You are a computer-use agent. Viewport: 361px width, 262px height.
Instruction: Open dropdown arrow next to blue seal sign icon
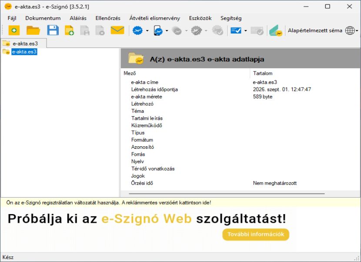pos(147,30)
